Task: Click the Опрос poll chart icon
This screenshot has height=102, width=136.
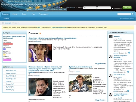Action: pyautogui.click(x=4, y=33)
